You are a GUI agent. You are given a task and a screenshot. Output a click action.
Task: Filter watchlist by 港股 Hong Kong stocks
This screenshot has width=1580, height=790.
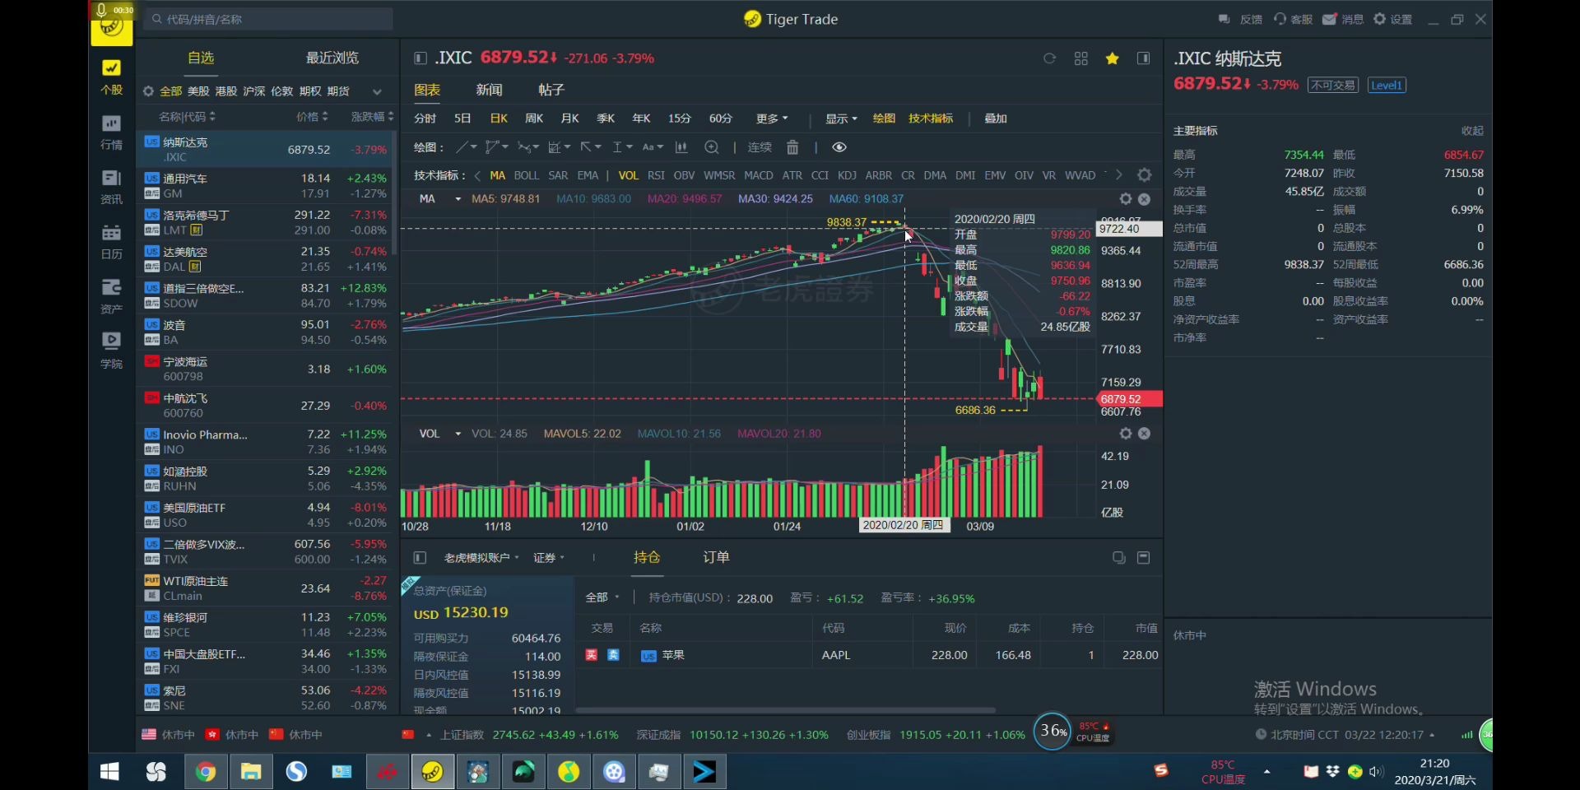(x=226, y=91)
